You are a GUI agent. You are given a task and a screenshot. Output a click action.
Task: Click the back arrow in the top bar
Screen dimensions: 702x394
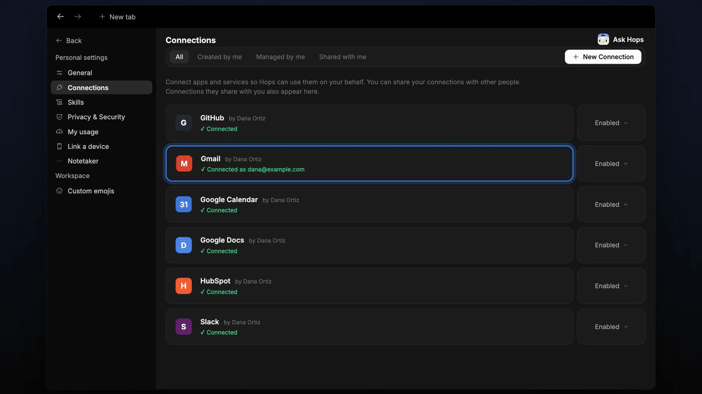60,17
